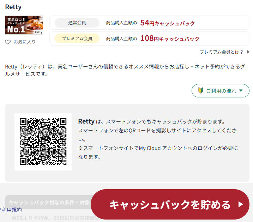Open the プレミアム会員とは？ link
This screenshot has height=222, width=253.
[221, 52]
